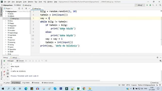Click down the stack trace arrow in console
Image resolution: width=162 pixels, height=91 pixels.
coord(8,67)
